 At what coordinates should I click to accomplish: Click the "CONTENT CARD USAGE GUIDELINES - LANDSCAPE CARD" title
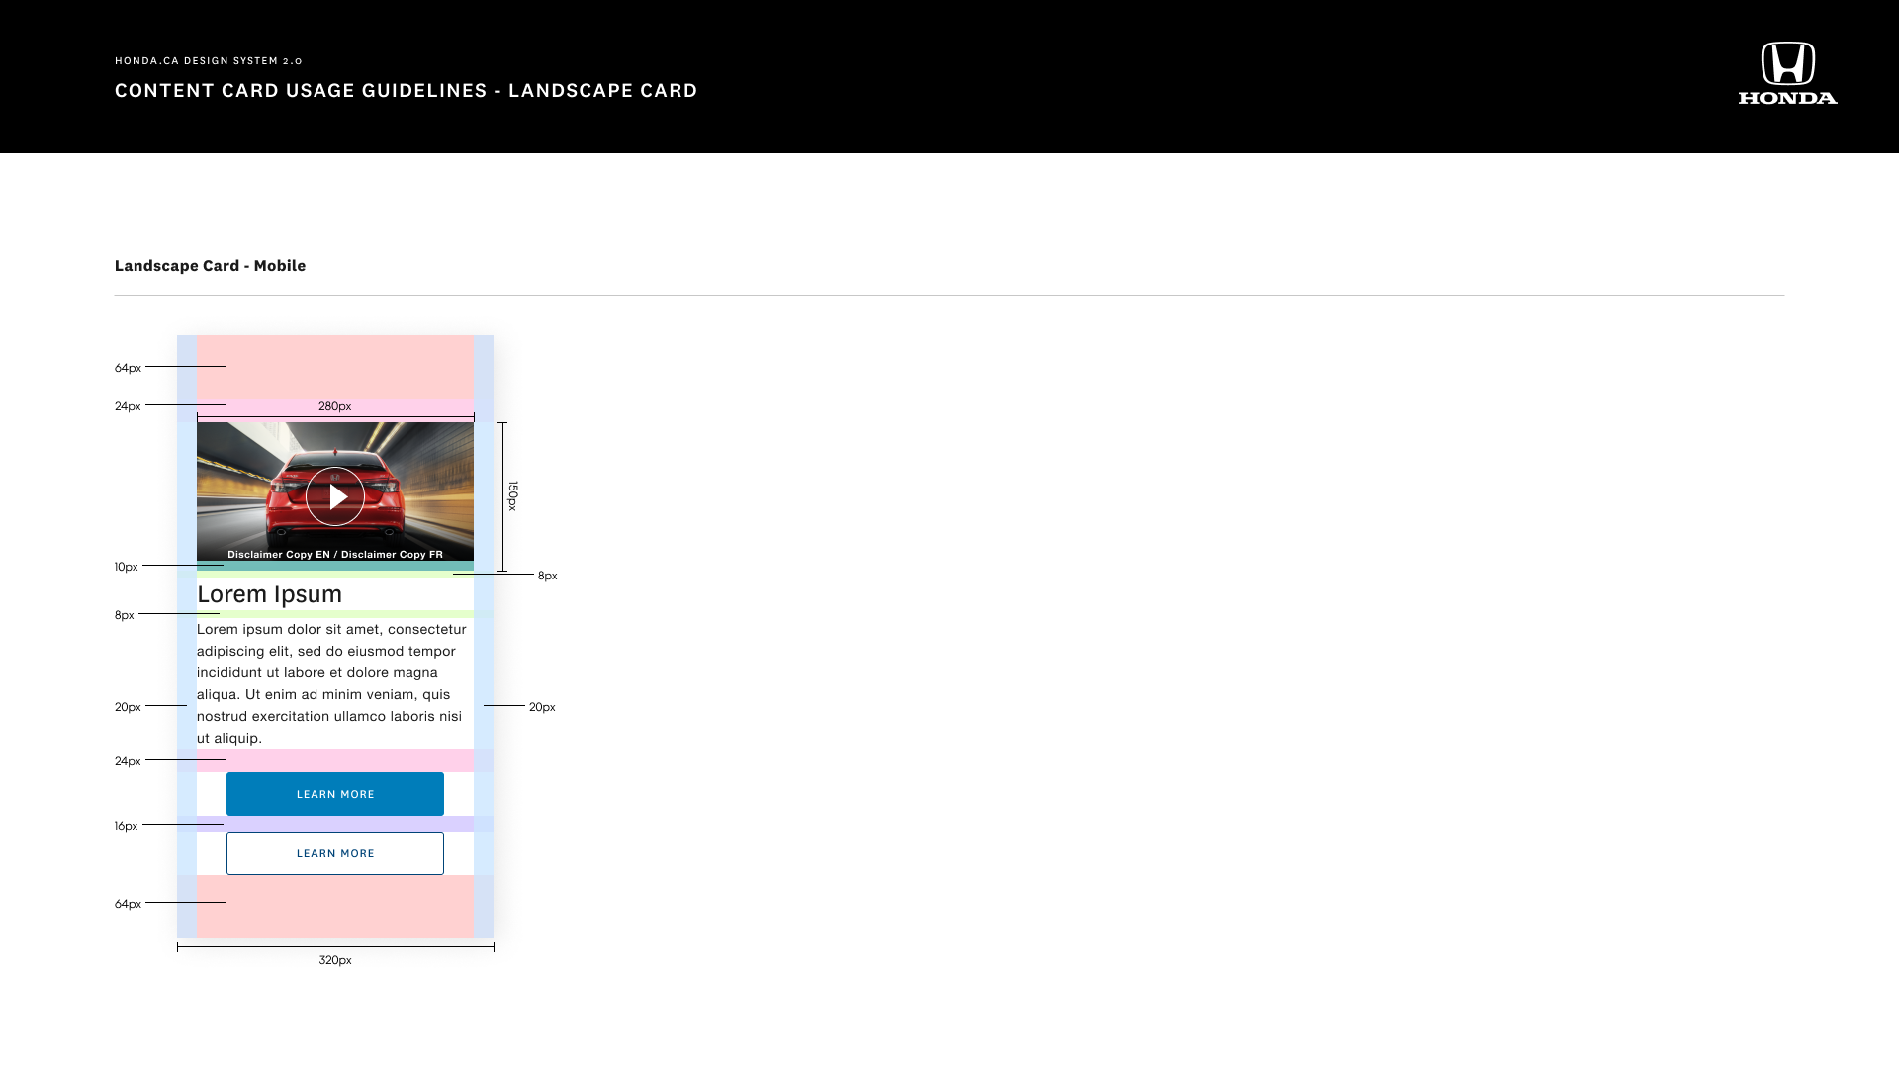[407, 91]
